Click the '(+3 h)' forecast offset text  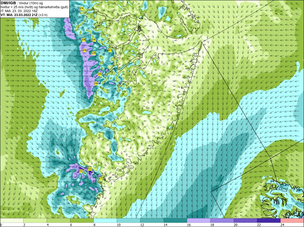43,15
